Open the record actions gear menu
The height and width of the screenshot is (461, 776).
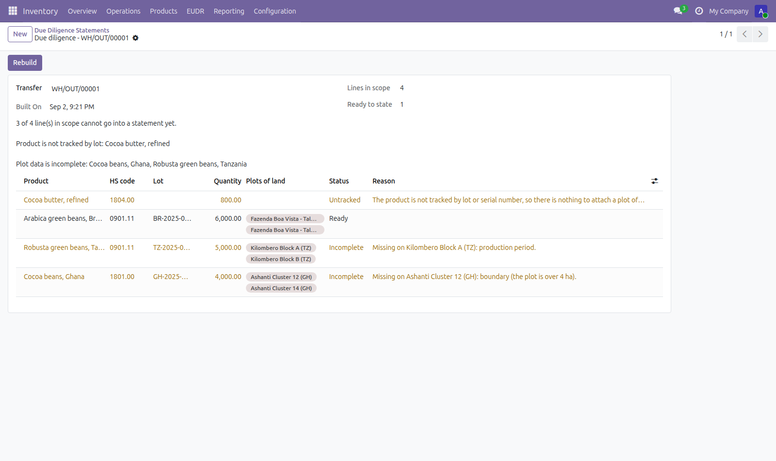point(136,38)
